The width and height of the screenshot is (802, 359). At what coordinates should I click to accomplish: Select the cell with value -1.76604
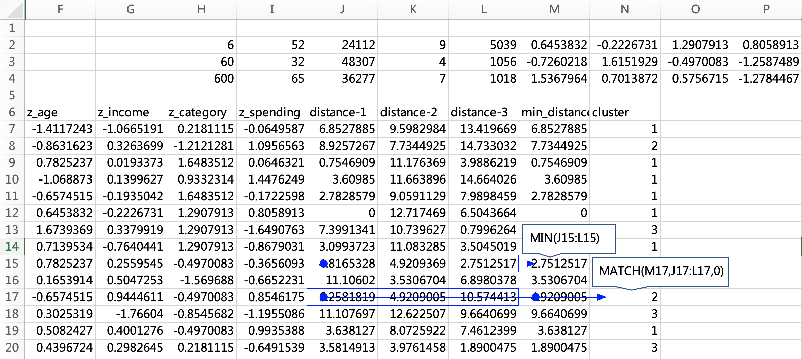131,314
